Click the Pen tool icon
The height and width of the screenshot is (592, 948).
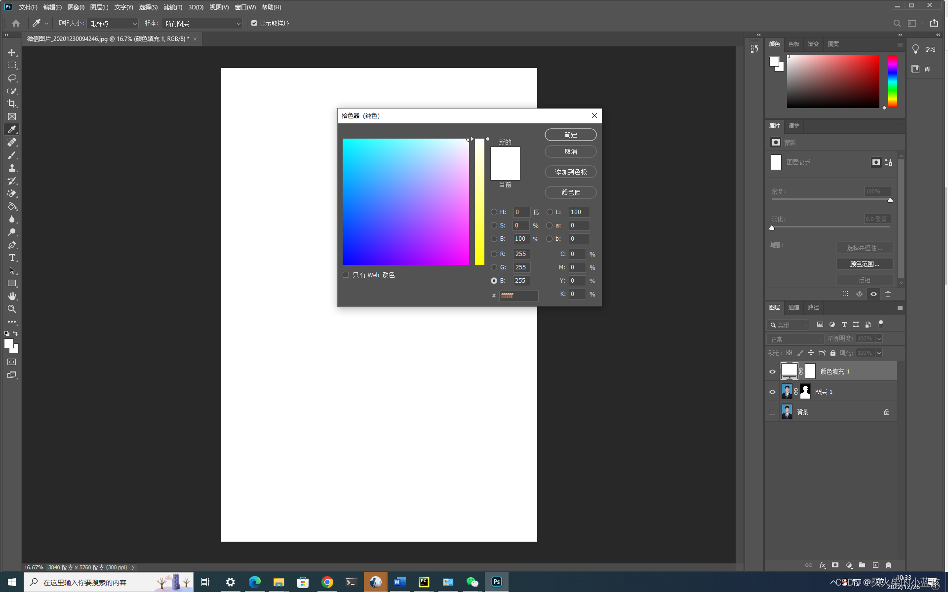[12, 245]
